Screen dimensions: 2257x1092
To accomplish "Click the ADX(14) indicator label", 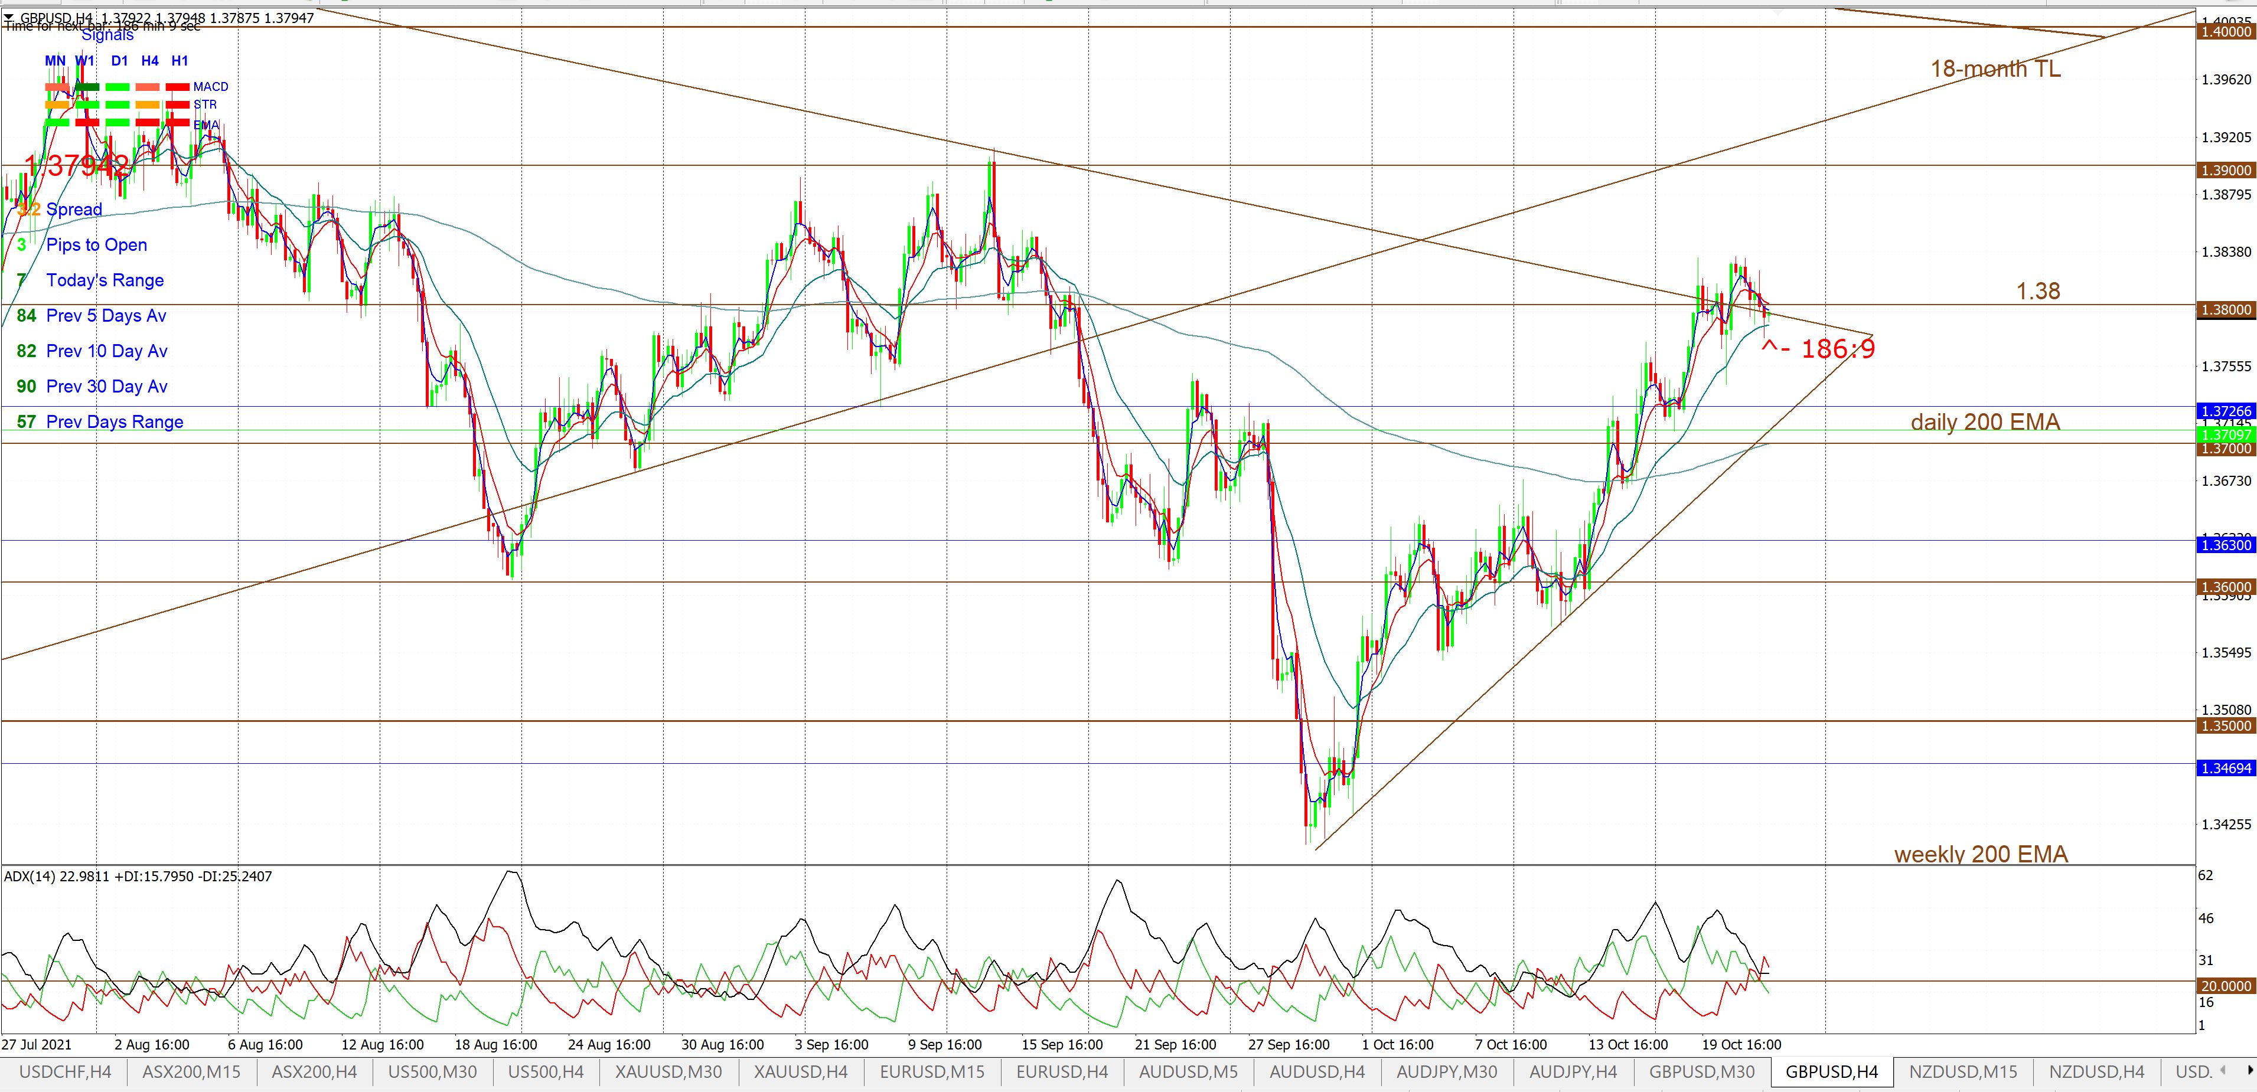I will [138, 876].
